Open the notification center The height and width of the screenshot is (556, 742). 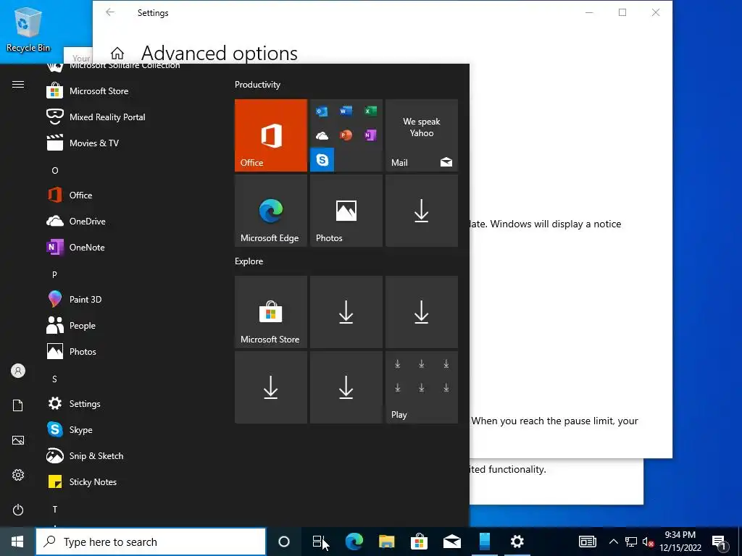click(x=720, y=542)
